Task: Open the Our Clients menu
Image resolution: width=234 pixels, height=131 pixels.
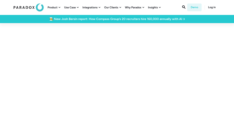Action: pyautogui.click(x=113, y=7)
